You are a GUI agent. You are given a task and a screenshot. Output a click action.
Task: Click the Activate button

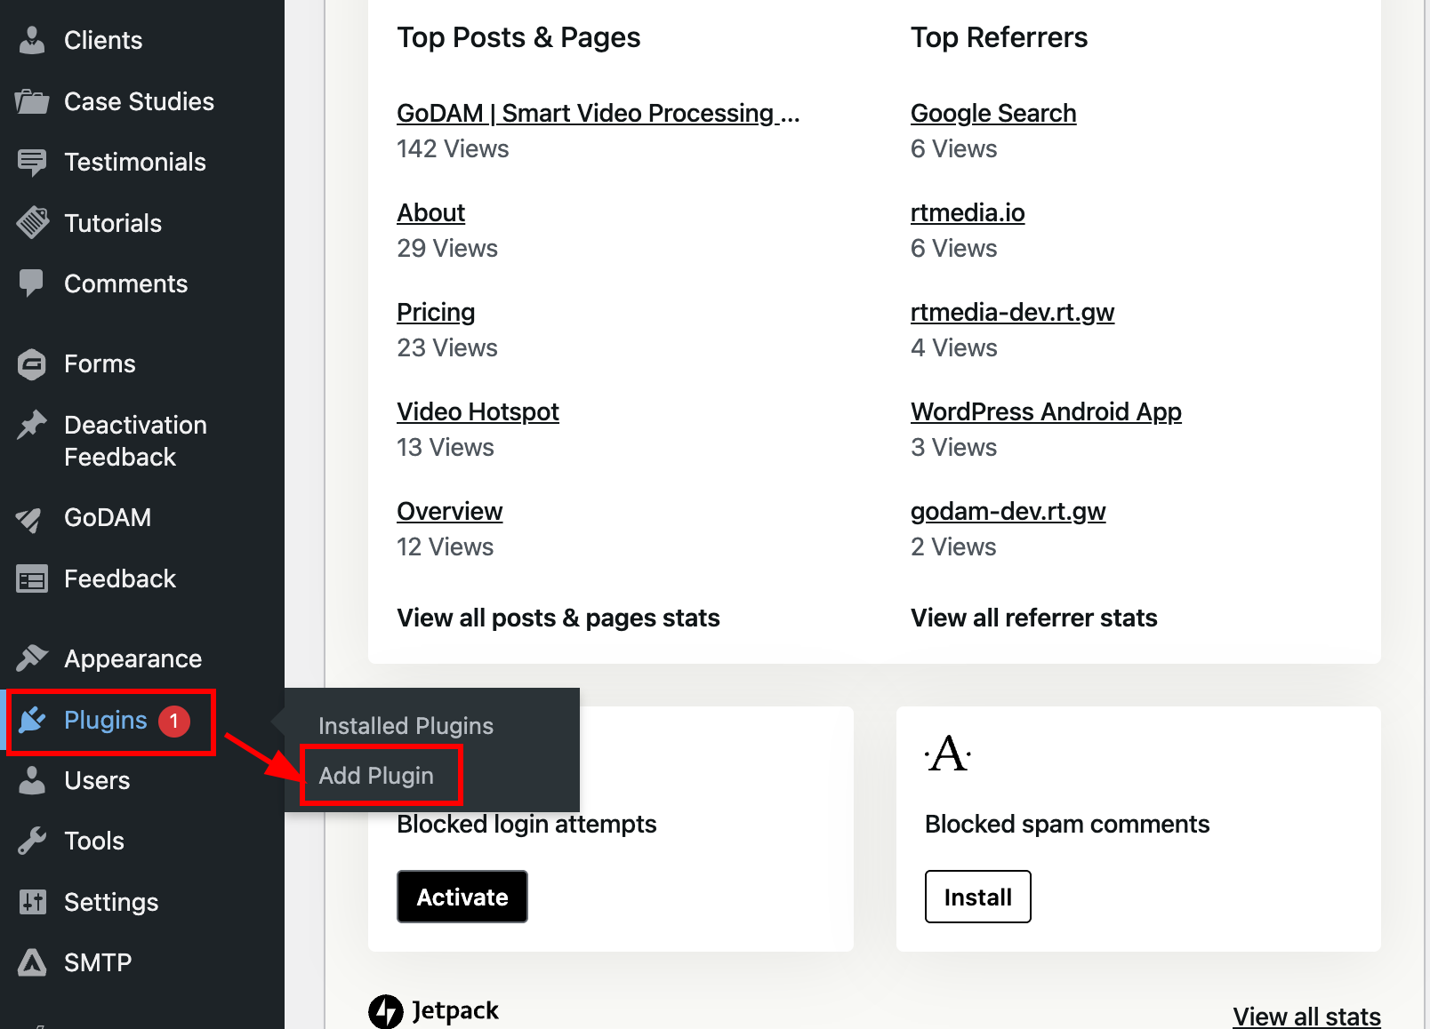[x=462, y=897]
